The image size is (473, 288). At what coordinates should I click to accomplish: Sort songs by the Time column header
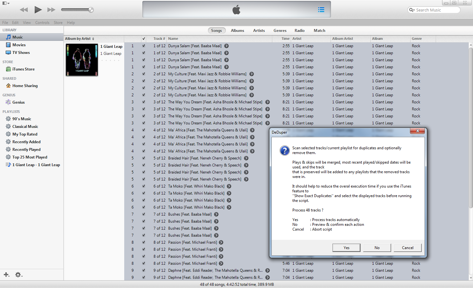pos(282,39)
